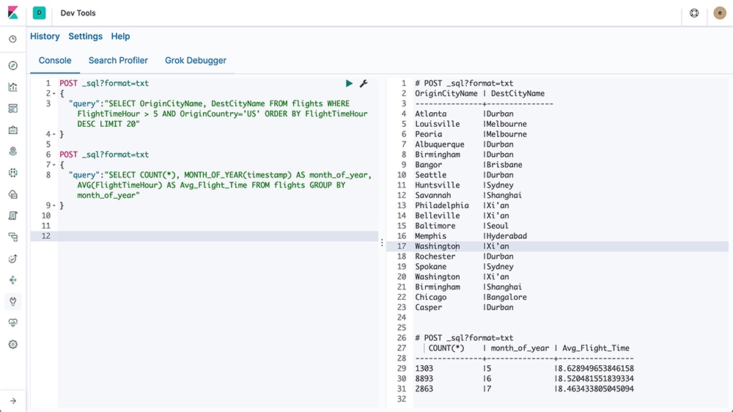Go to Dashboard from the sidebar

tap(12, 108)
